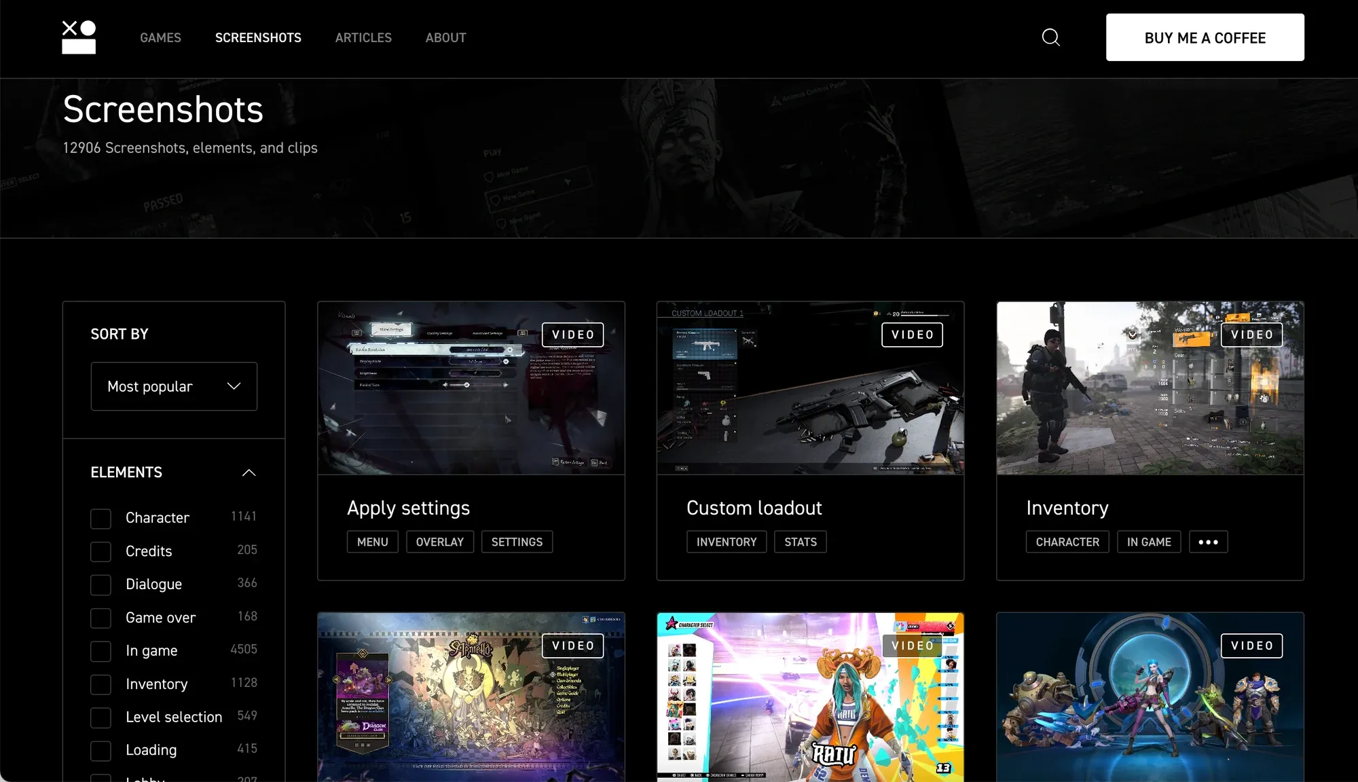Viewport: 1358px width, 782px height.
Task: Enable the Dialogue element filter
Action: click(x=100, y=584)
